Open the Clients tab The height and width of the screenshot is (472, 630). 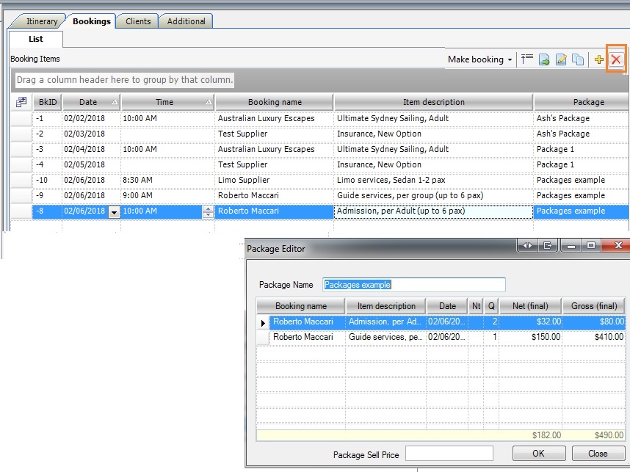(x=138, y=21)
